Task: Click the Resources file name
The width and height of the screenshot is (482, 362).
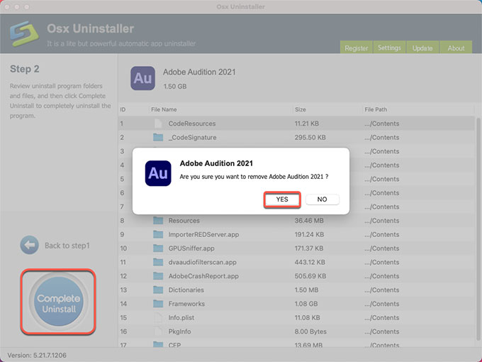Action: [x=184, y=221]
